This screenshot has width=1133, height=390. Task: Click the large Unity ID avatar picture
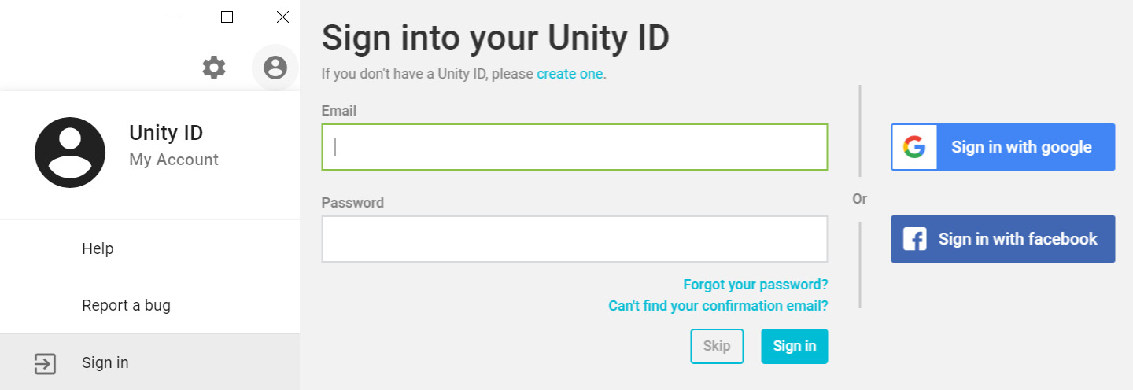pos(70,153)
